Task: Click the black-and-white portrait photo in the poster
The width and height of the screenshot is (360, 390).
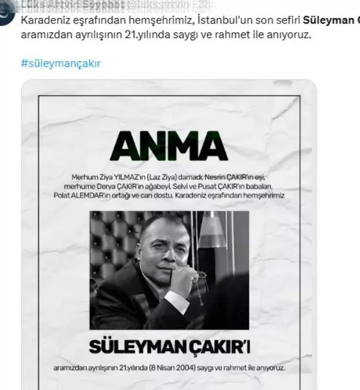Action: pos(169,270)
